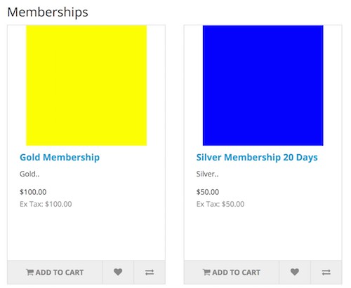Open the Silver Membership 20 Days link
Viewport: 351px width, 288px height.
click(x=257, y=157)
